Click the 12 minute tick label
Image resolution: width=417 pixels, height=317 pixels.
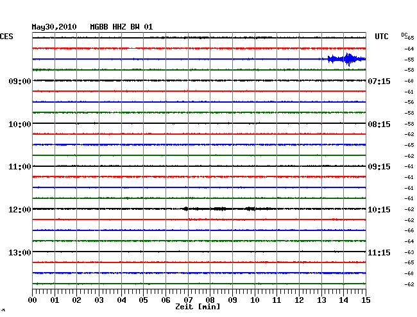click(299, 300)
